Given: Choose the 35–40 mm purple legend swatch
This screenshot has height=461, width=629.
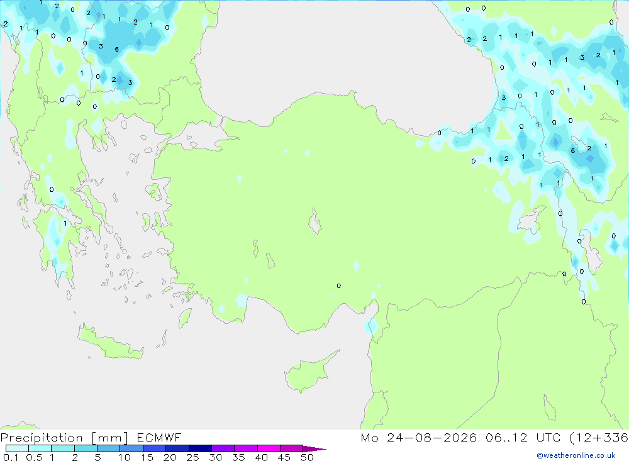Looking at the screenshot, I should 246,448.
